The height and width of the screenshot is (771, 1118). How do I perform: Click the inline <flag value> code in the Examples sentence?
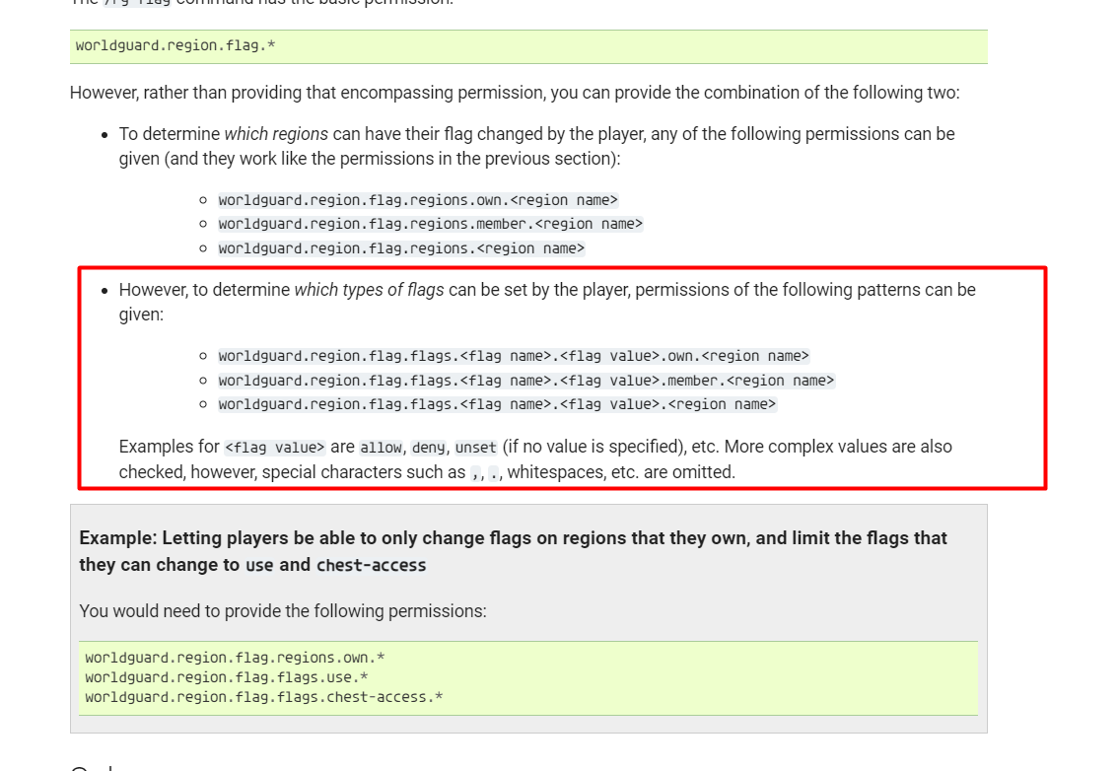pos(275,448)
